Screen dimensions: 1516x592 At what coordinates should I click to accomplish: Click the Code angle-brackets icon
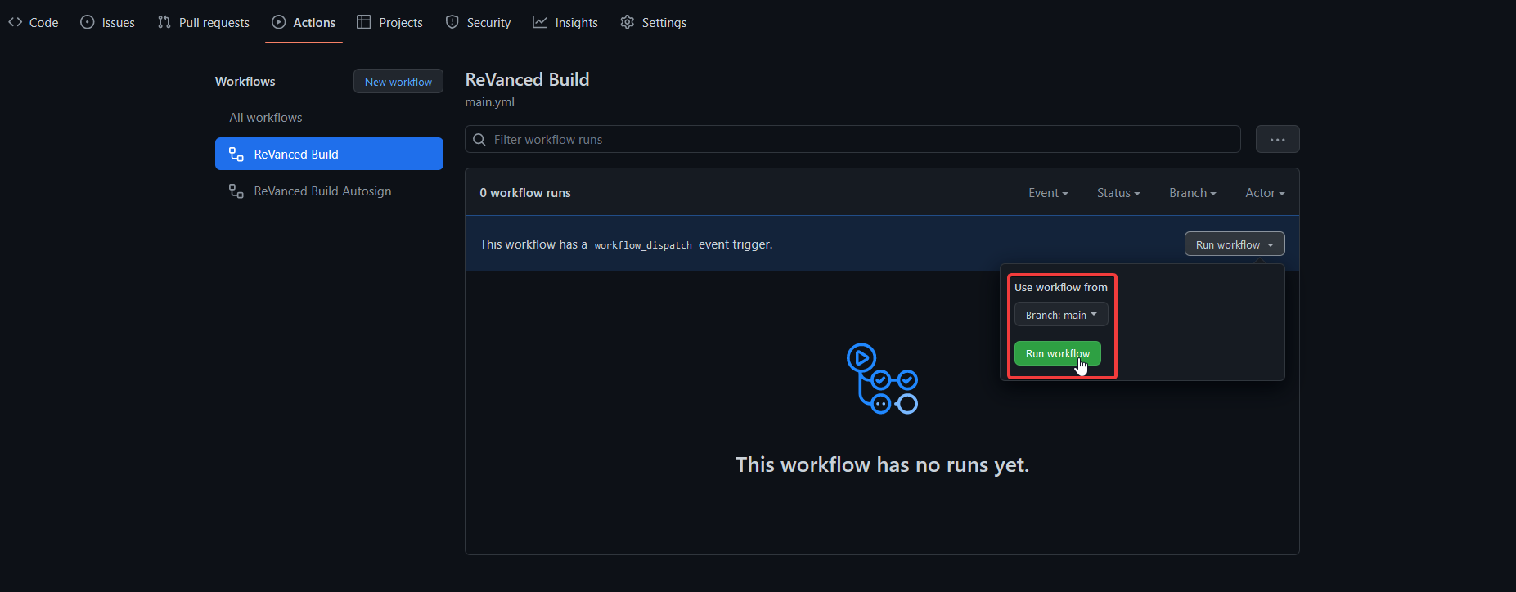point(16,22)
